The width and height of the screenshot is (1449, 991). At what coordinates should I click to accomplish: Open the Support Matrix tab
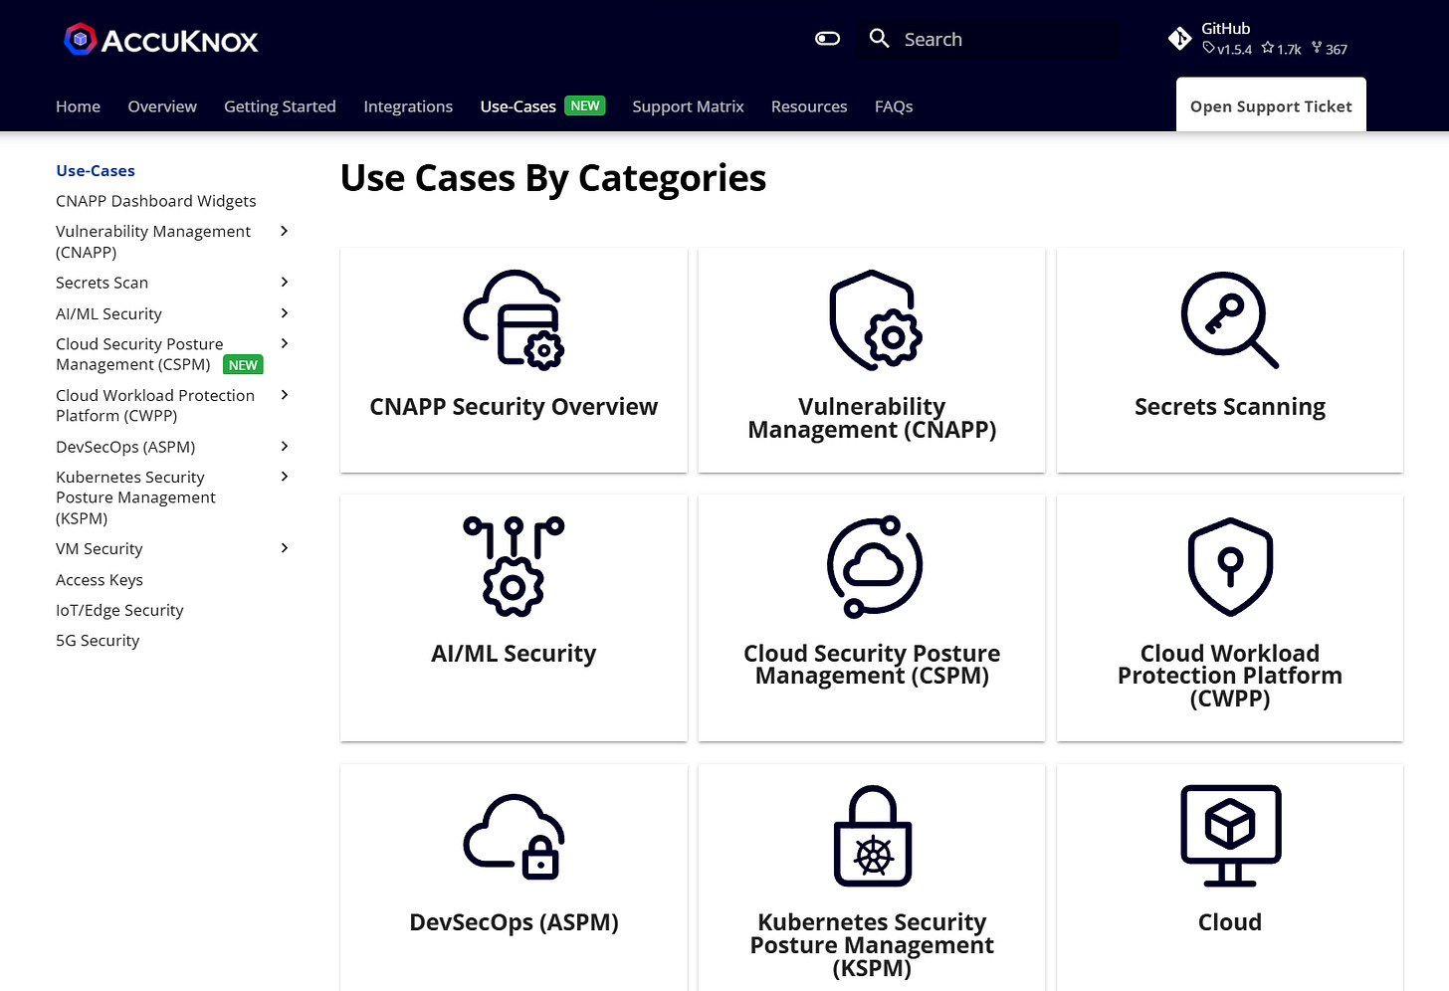pyautogui.click(x=688, y=106)
